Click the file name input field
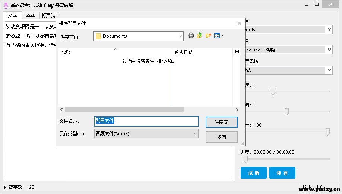Screen dimensions: 342x194 click(146, 121)
